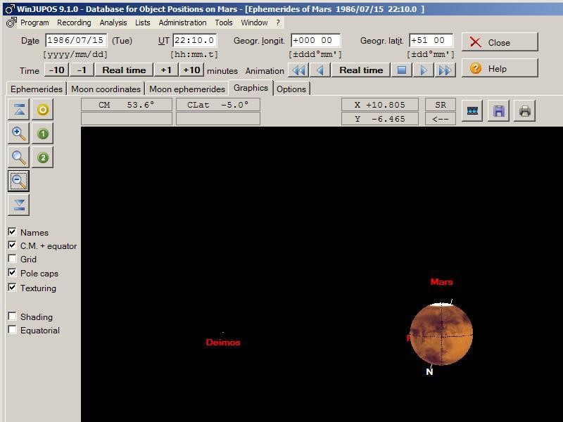563x422 pixels.
Task: Open the Administration menu
Action: [x=182, y=23]
